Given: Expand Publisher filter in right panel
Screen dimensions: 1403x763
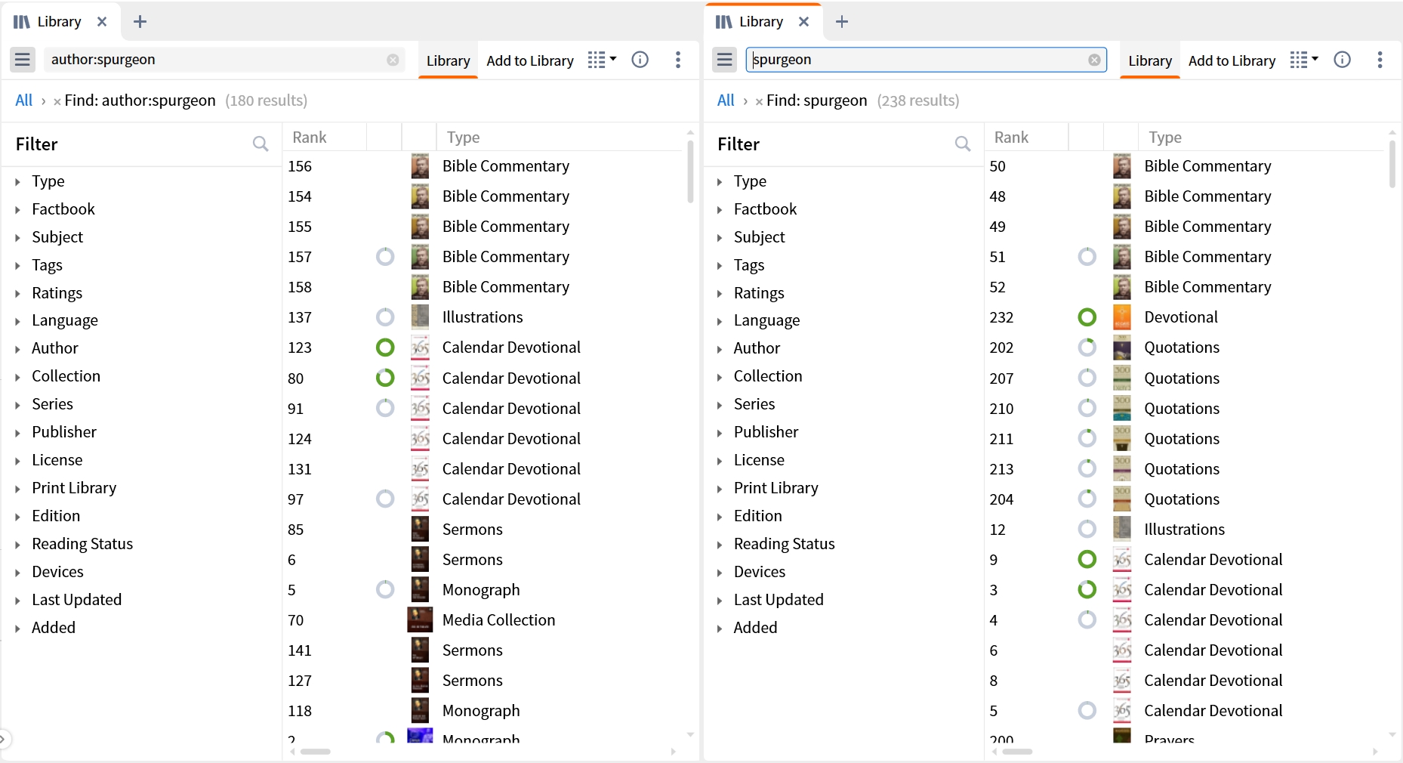Looking at the screenshot, I should tap(720, 433).
